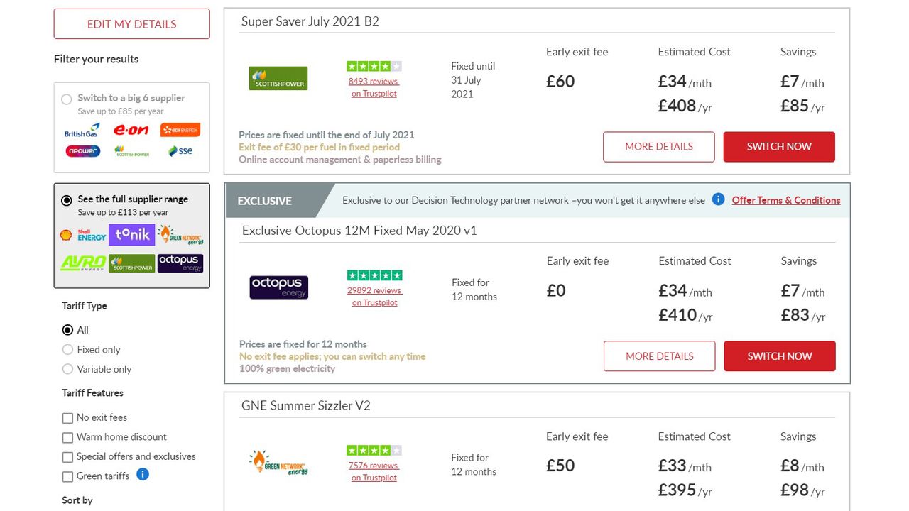Viewport: 909px width, 511px height.
Task: Click the Octopus Energy tariff logo
Action: click(x=279, y=287)
